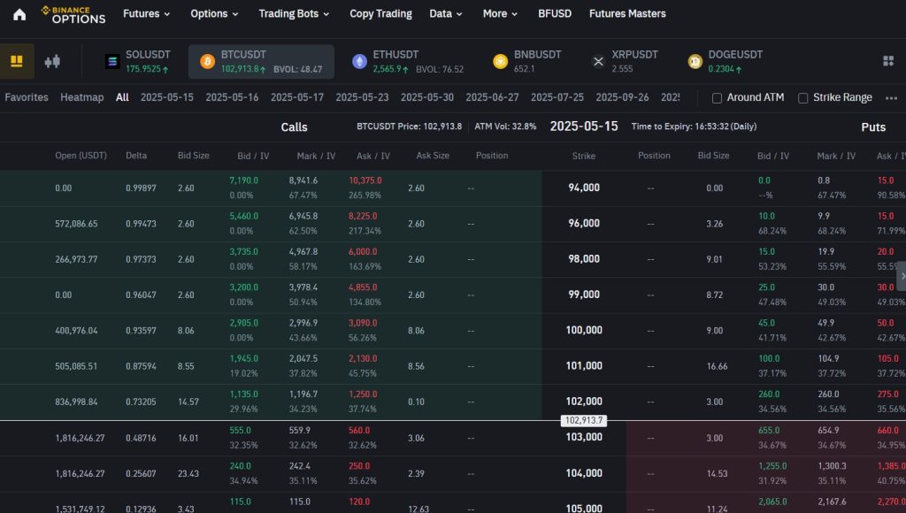Click the ETHUSDT ethereum icon

coord(359,60)
